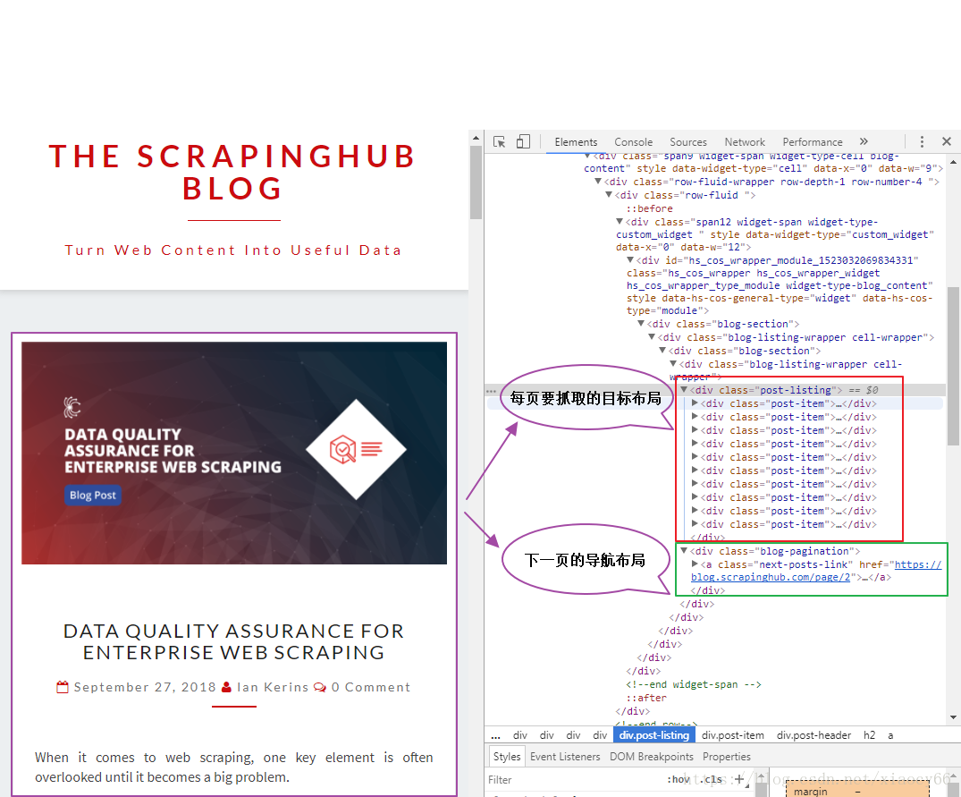Click the Elements panel vertical scrollbar thumb

point(953,366)
